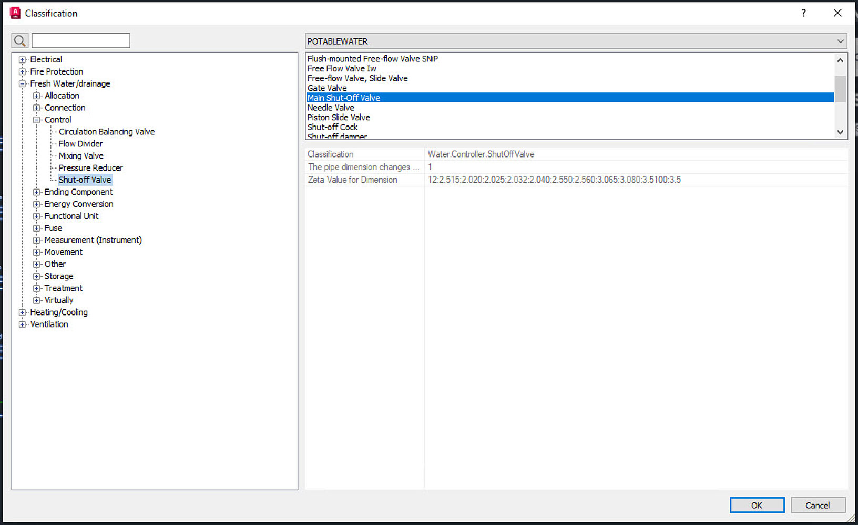Click the search magnifier icon
The width and height of the screenshot is (858, 525).
pos(20,40)
